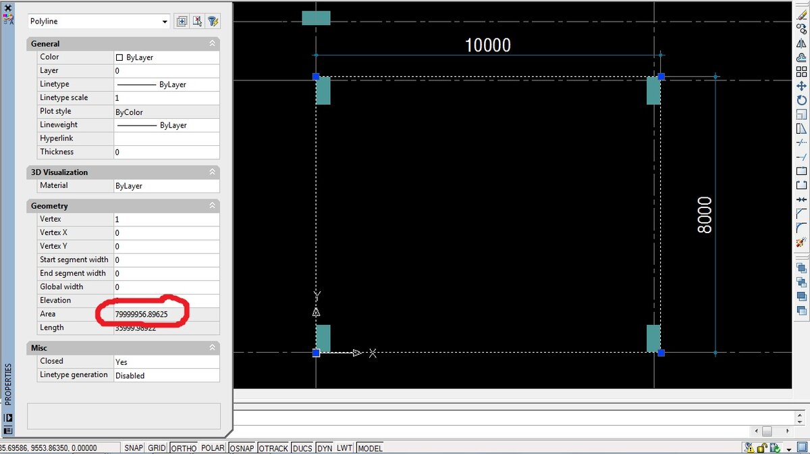The image size is (810, 454).
Task: Choose the Break at Point tool
Action: coord(801,171)
